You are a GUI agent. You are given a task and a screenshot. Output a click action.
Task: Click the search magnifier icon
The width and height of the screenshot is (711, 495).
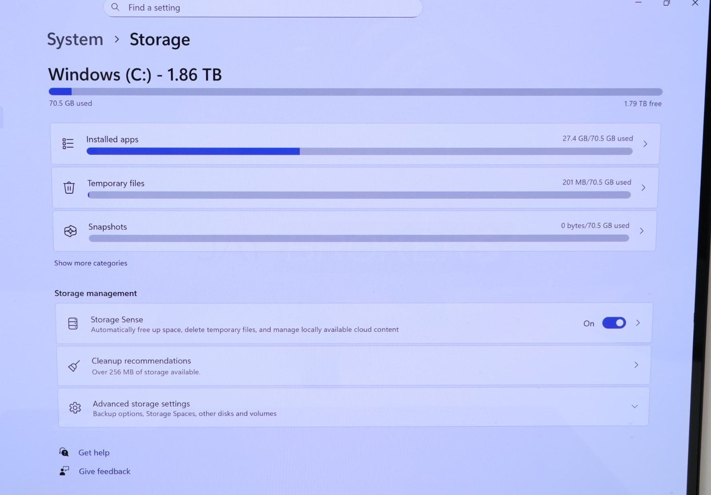tap(115, 7)
